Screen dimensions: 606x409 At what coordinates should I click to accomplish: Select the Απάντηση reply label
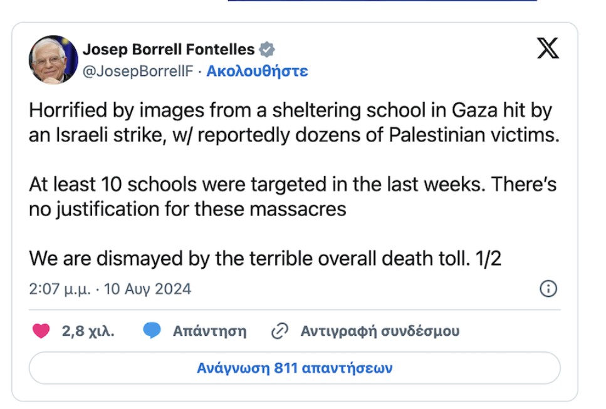pos(209,331)
